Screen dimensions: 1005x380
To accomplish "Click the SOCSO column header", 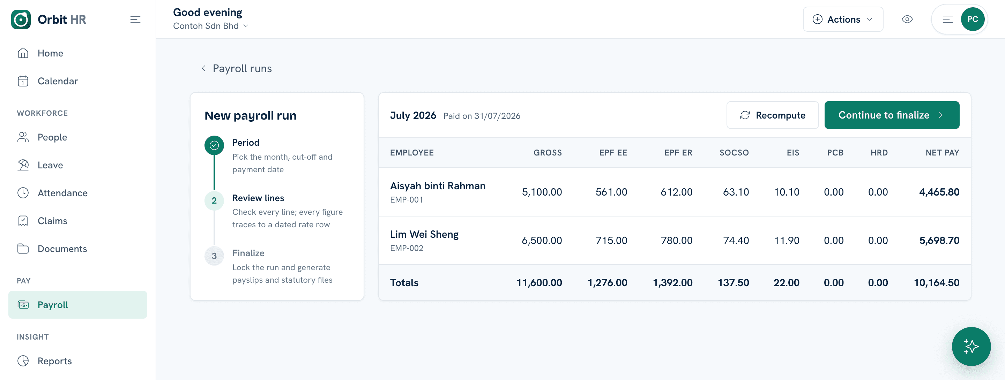I will coord(734,153).
